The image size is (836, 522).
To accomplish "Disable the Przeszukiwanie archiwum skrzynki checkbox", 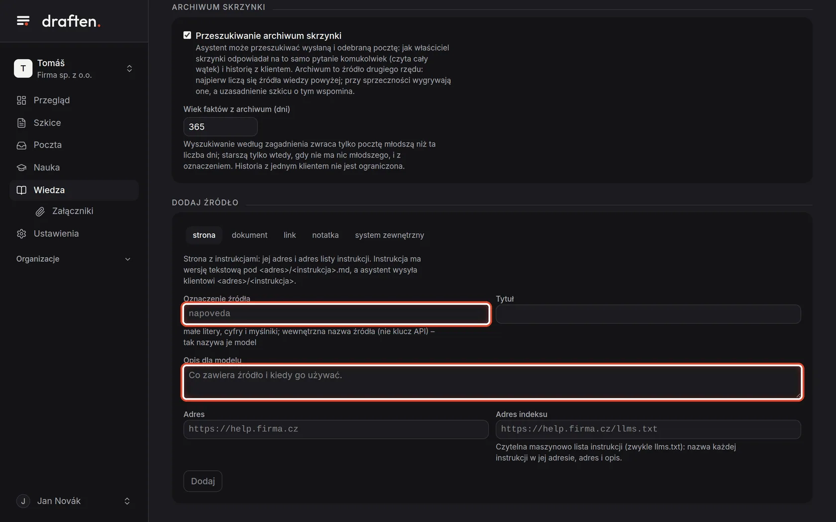I will coord(187,35).
